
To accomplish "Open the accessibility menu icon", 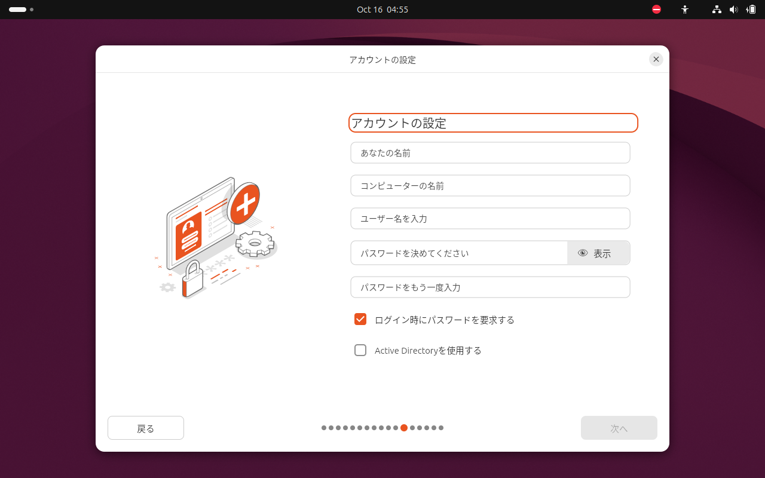I will click(685, 10).
